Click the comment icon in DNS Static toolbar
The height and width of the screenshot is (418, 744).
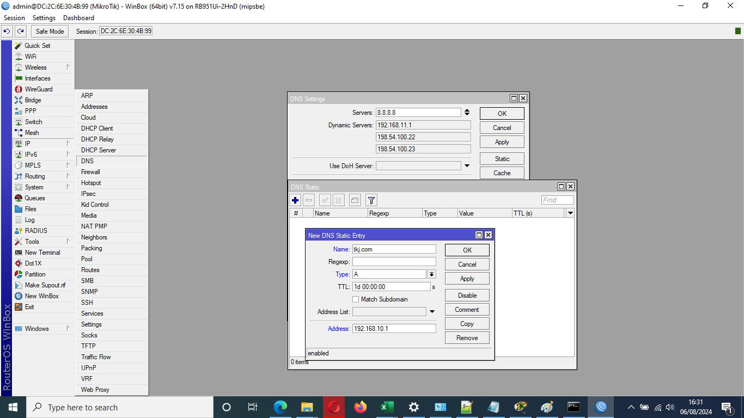tap(355, 200)
